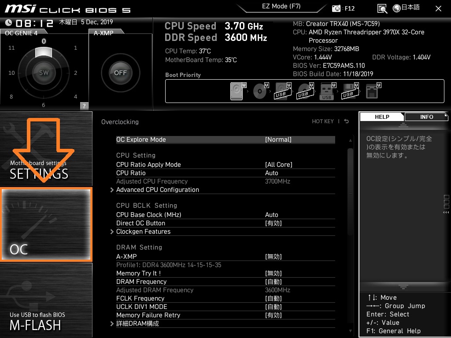
Task: Select the network boot priority icon
Action: click(x=373, y=91)
